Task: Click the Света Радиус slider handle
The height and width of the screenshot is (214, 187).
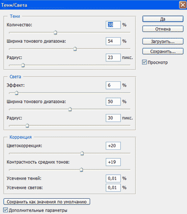Action: tap(27, 126)
